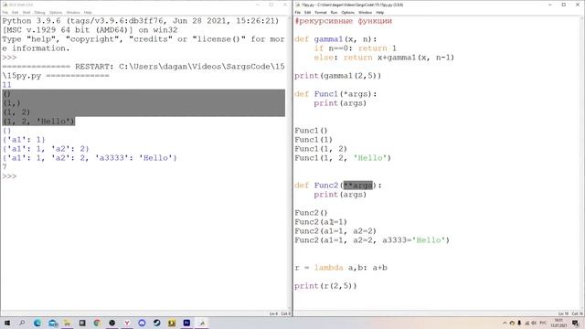Viewport: 585px width, 329px height.
Task: Open the Debug menu in IDLE Shell
Action: point(39,12)
